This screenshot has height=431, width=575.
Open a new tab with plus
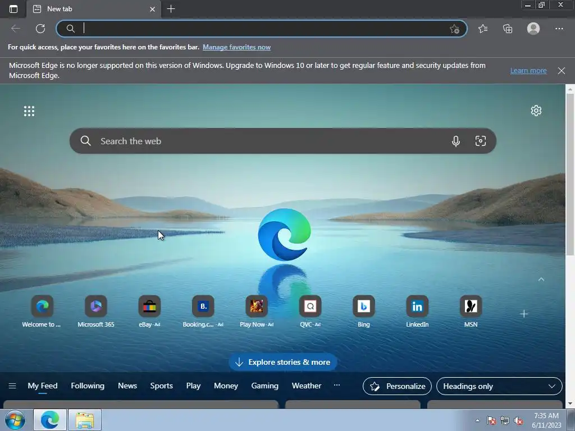click(x=171, y=9)
